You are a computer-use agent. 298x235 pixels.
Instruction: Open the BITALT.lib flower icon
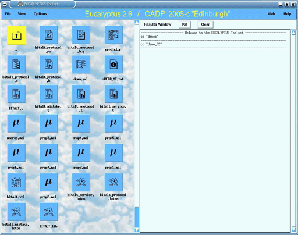coord(49,212)
